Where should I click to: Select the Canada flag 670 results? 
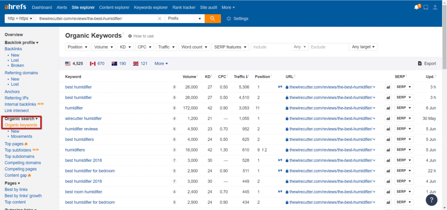point(97,64)
